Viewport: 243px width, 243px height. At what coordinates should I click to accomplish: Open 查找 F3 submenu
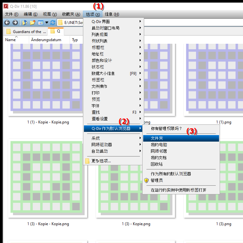pyautogui.click(x=114, y=112)
